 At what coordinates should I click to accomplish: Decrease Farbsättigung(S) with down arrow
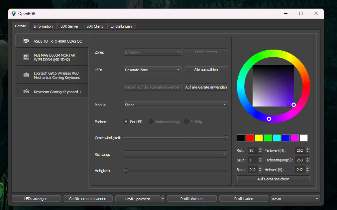[307, 162]
